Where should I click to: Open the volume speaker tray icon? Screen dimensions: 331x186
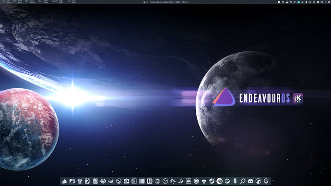coord(310,2)
